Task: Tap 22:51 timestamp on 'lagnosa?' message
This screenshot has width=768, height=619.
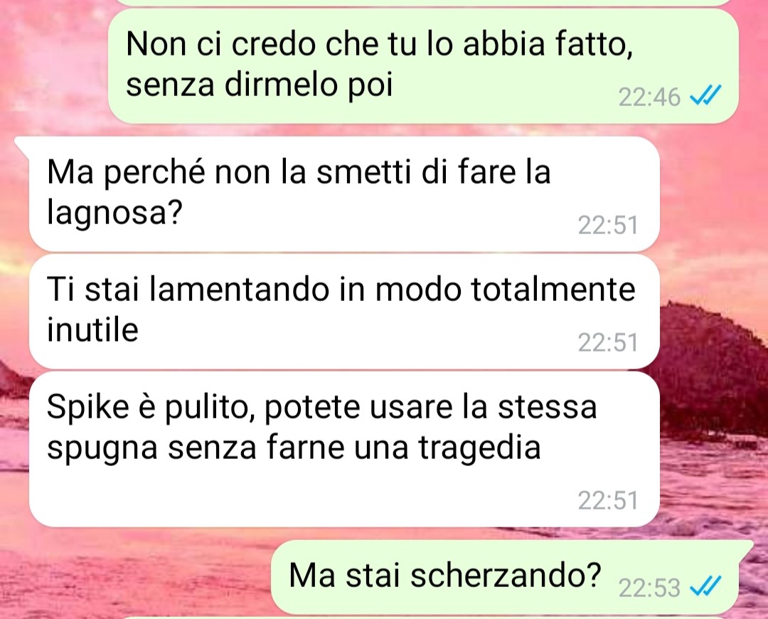Action: click(x=607, y=226)
